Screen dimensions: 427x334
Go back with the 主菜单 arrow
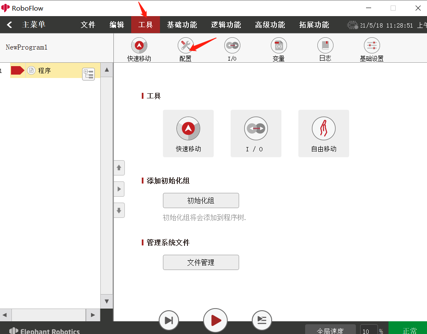[9, 25]
